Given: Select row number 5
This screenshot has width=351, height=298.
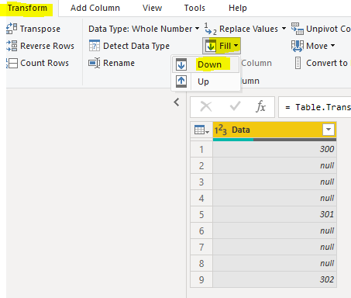Looking at the screenshot, I should click(x=201, y=214).
